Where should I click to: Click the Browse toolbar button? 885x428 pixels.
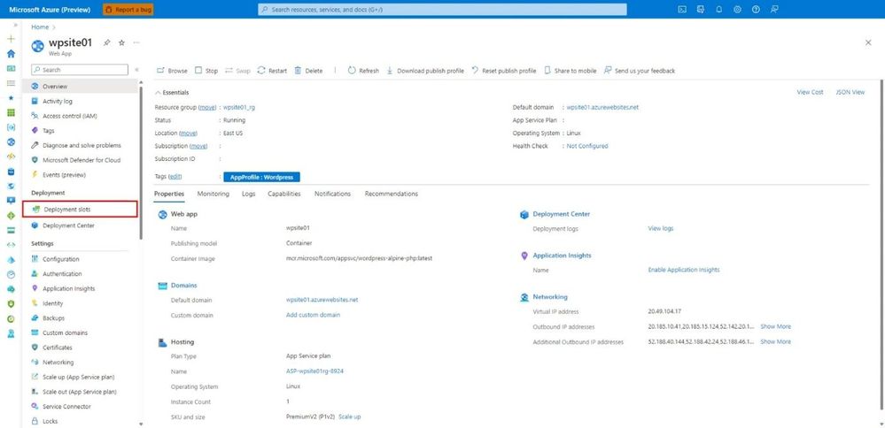tap(172, 71)
